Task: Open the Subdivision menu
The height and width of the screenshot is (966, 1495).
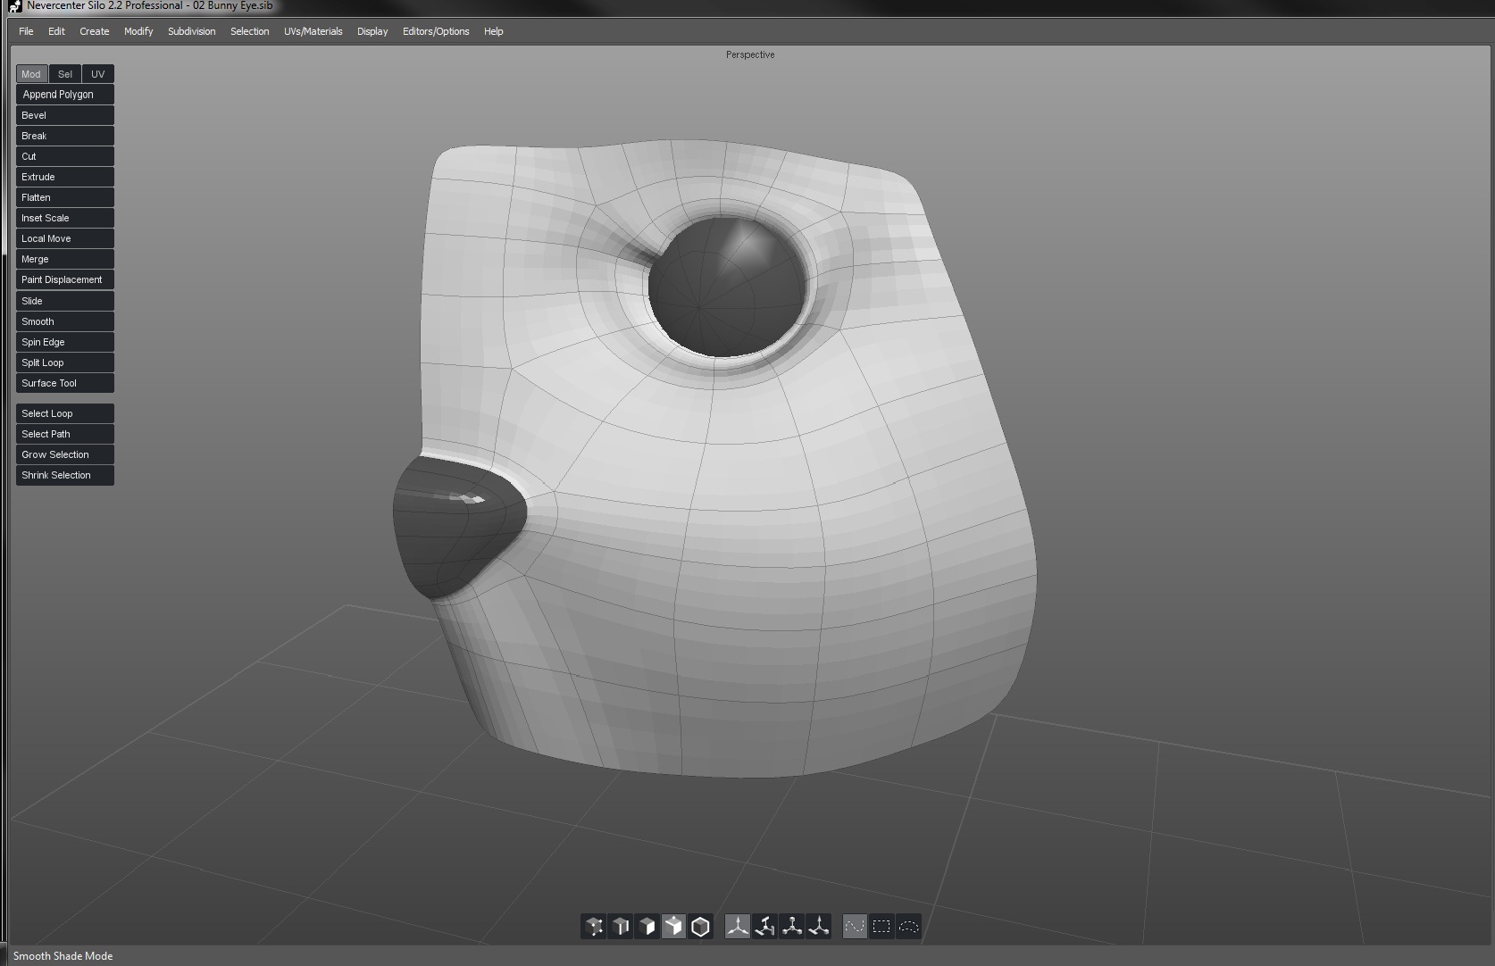Action: pos(191,31)
